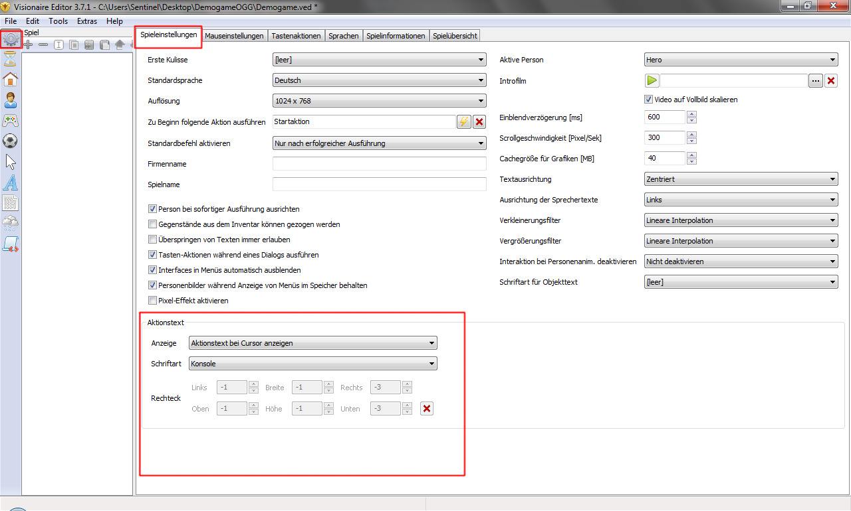This screenshot has height=511, width=851.
Task: Open the scripts scroll icon
Action: 11,244
